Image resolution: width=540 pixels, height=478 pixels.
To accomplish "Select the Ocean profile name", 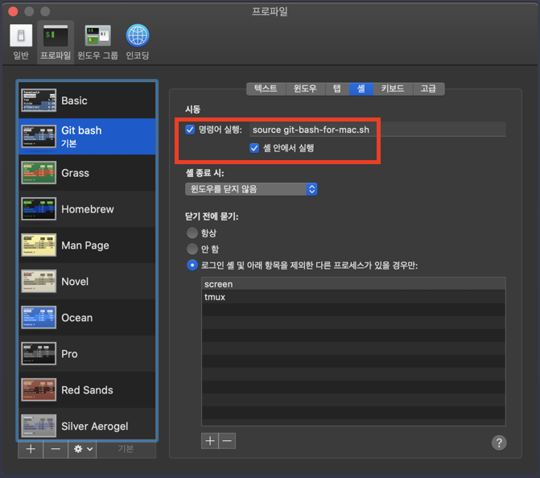I will (76, 318).
